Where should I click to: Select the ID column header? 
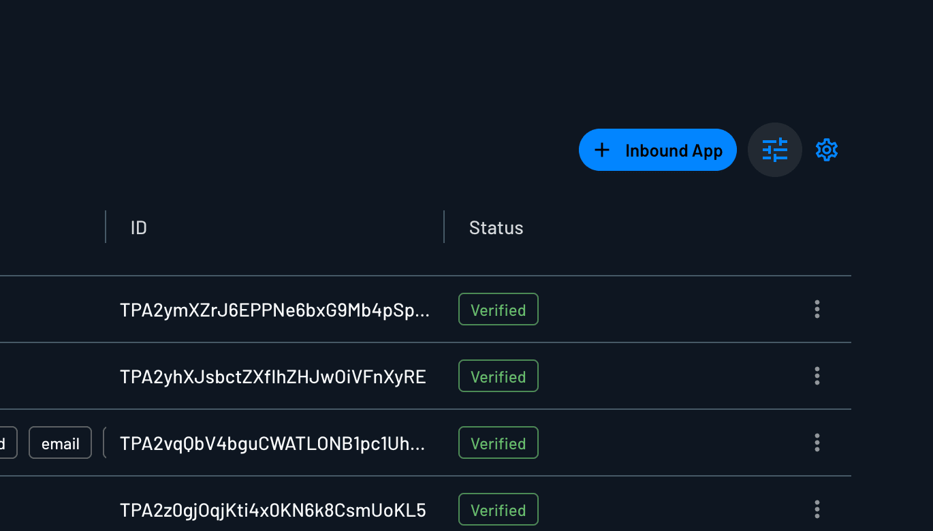pyautogui.click(x=138, y=227)
